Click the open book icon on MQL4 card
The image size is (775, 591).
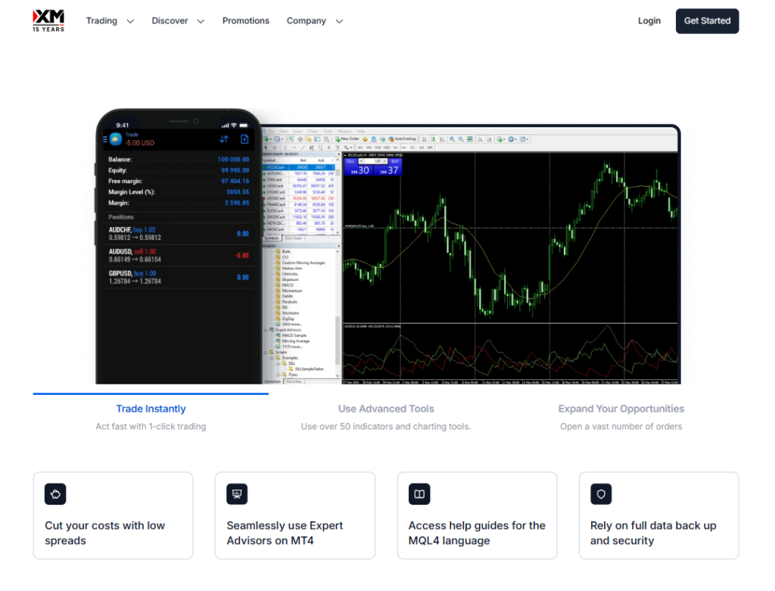pos(419,494)
